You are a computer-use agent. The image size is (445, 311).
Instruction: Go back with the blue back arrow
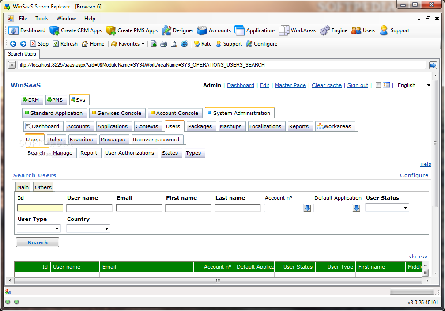13,44
